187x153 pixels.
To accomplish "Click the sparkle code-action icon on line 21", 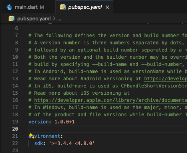I will [31, 136].
